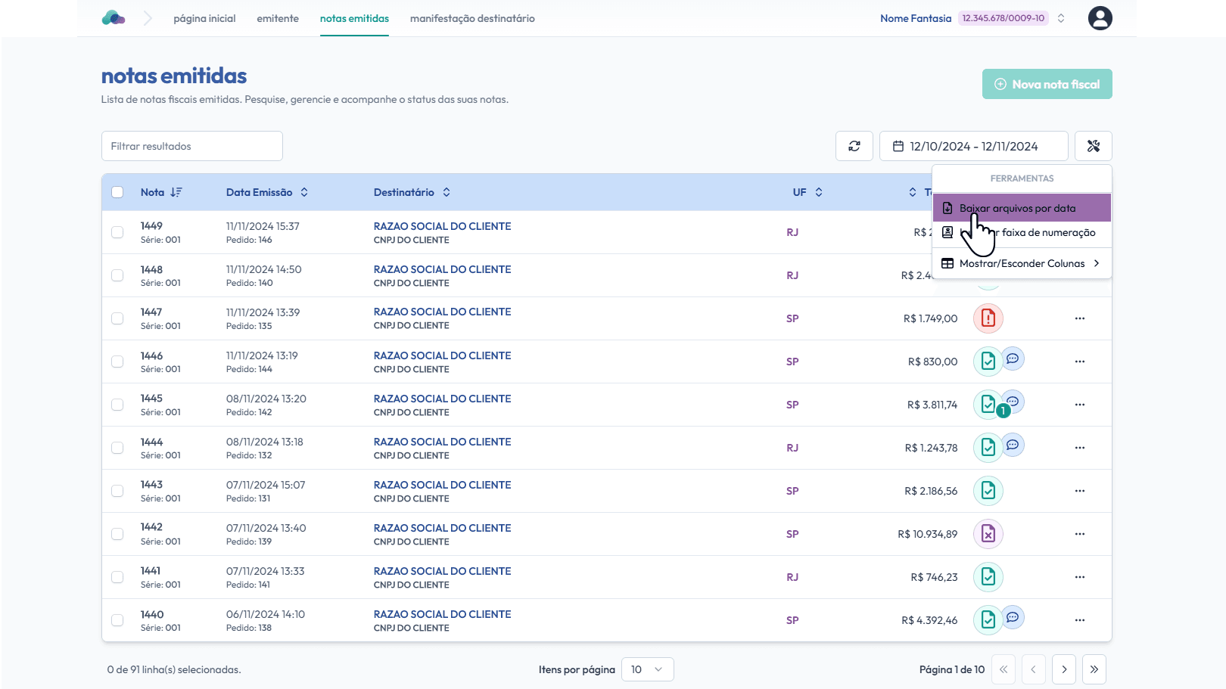
Task: Click the authorized document icon on nota 1443
Action: click(x=988, y=490)
